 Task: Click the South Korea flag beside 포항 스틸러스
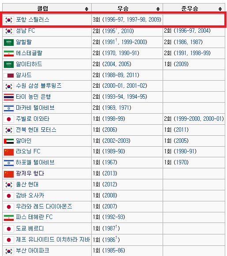pyautogui.click(x=9, y=20)
